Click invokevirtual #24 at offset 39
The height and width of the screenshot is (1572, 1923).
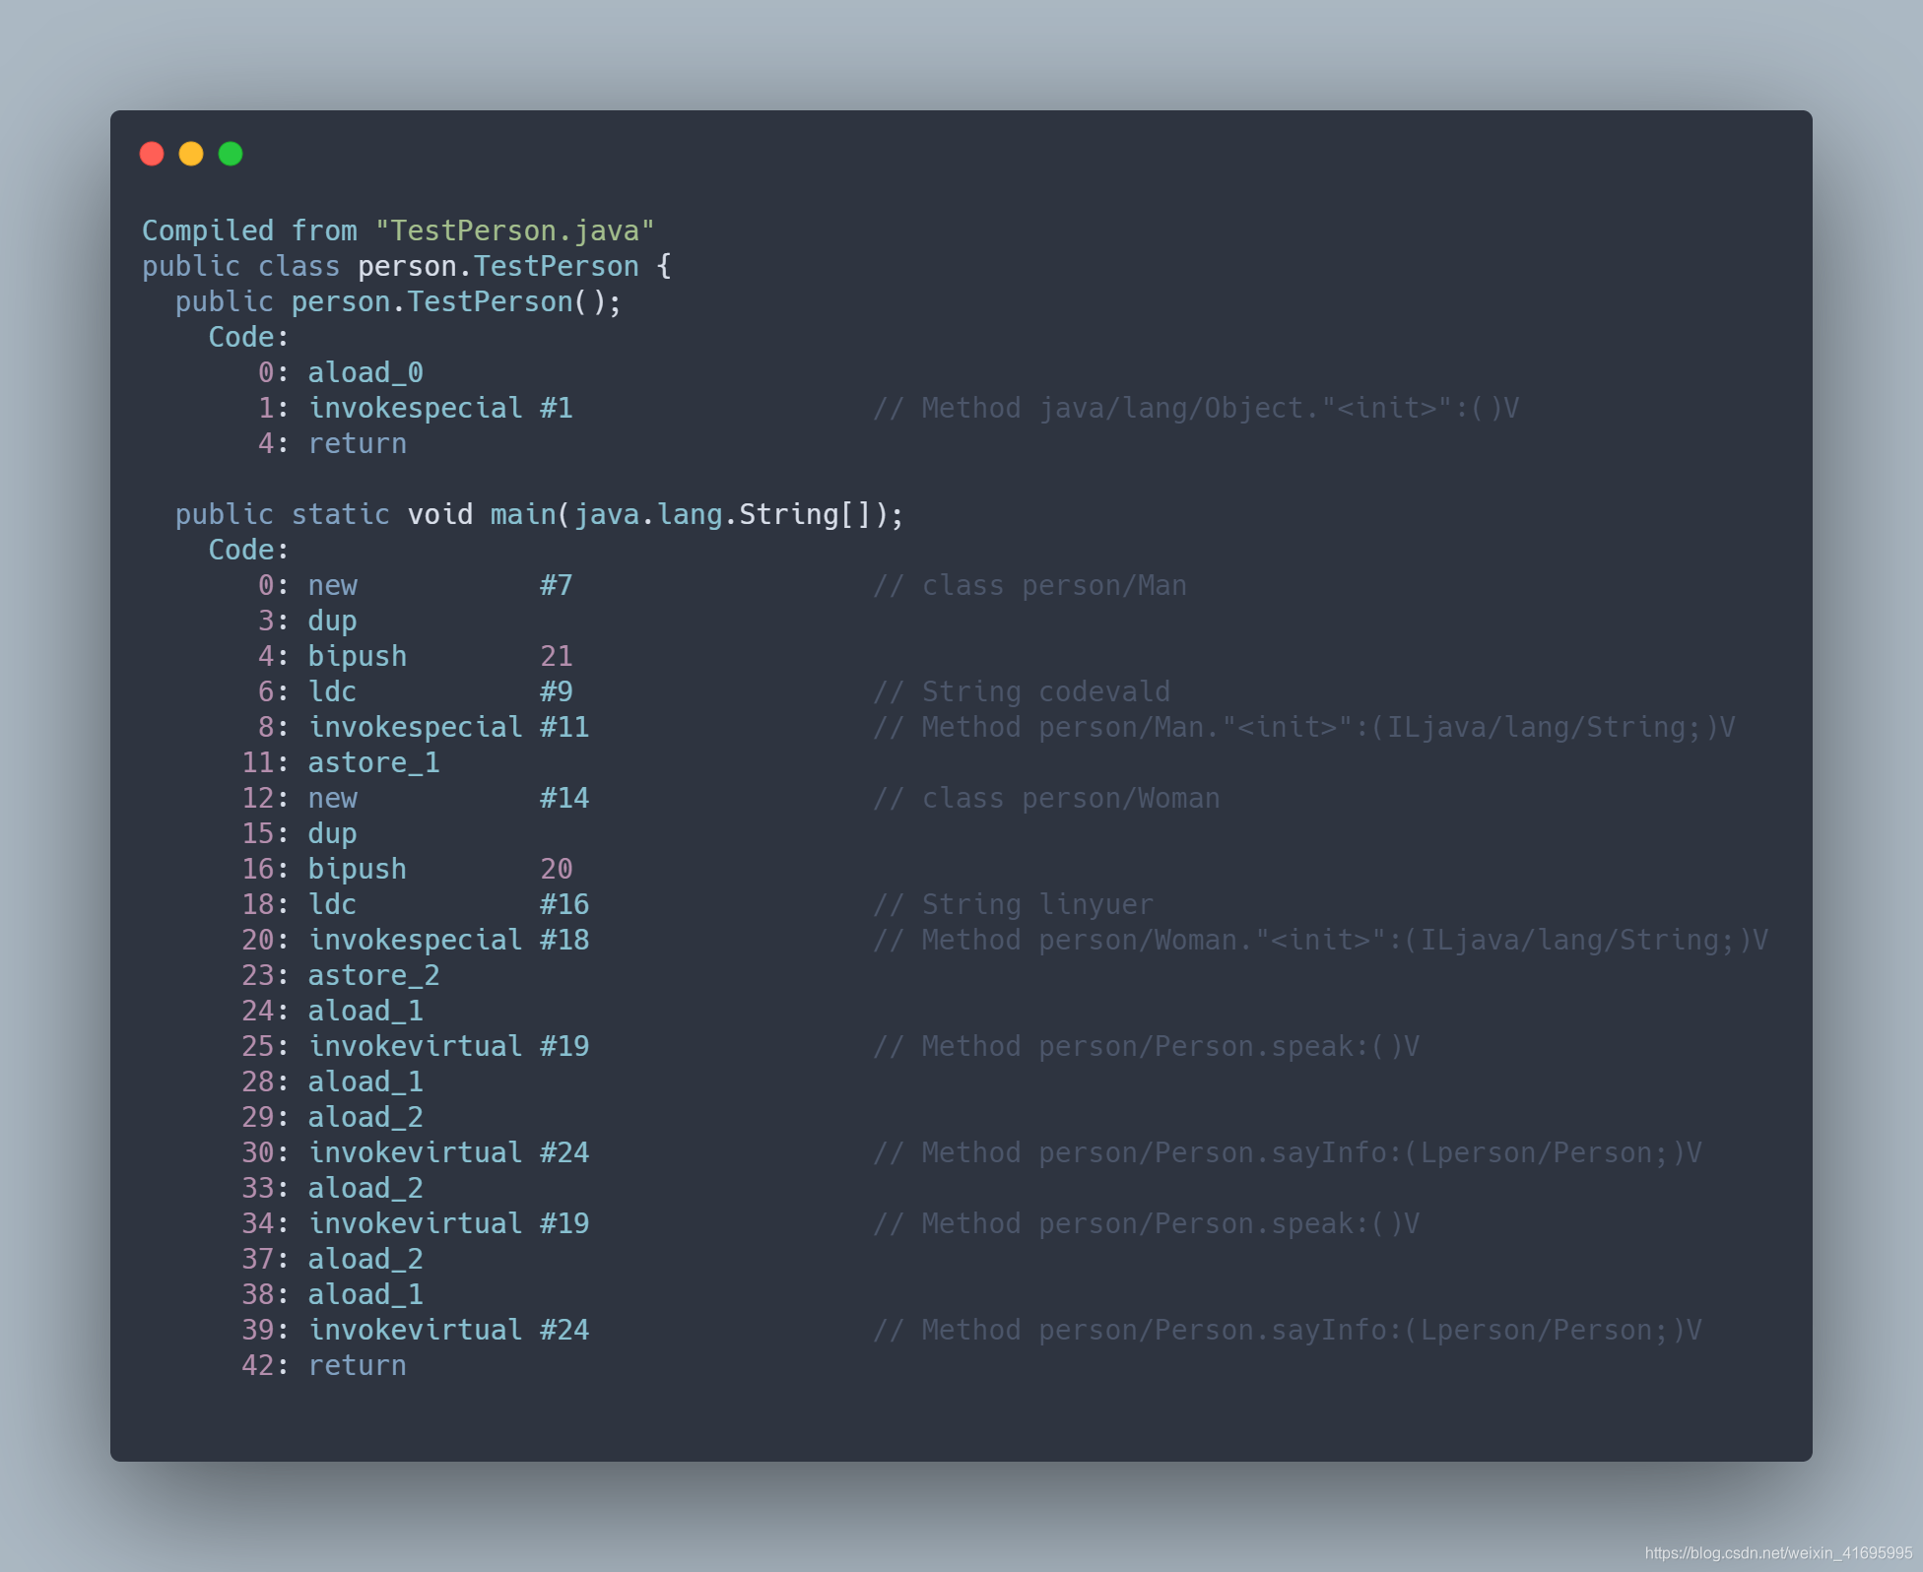pos(448,1330)
